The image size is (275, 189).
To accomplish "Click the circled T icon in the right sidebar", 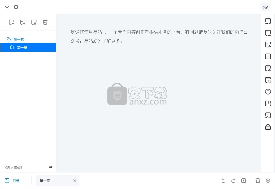I will pos(268,92).
